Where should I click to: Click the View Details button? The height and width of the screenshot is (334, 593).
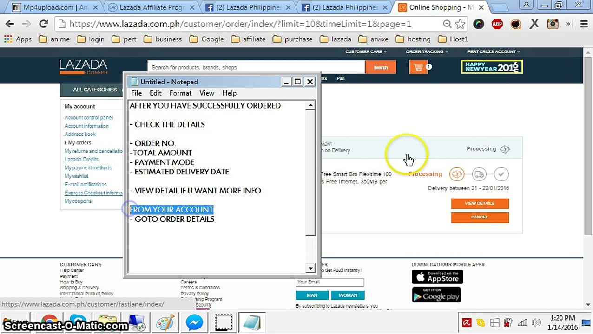coord(480,203)
